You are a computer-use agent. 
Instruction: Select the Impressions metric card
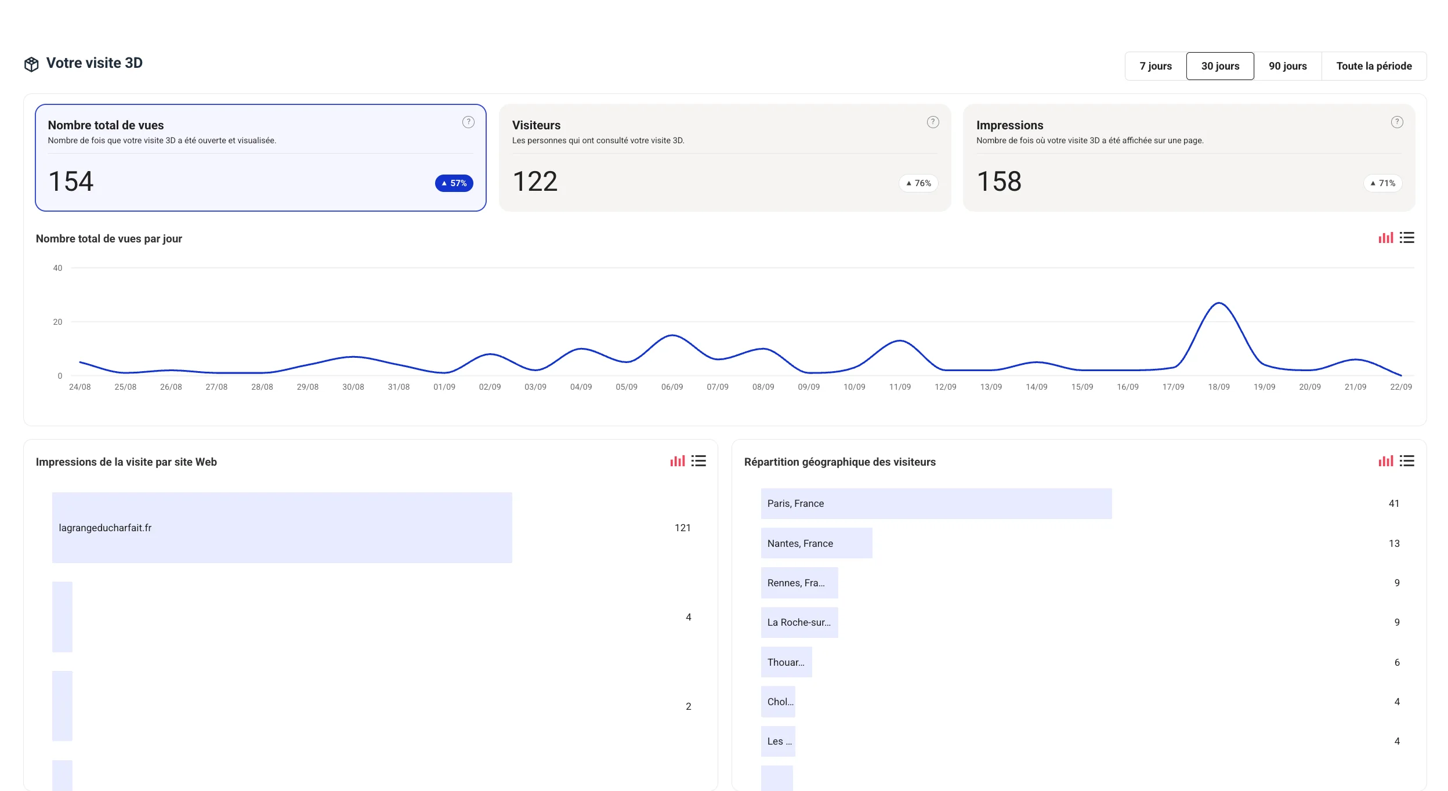point(1189,158)
